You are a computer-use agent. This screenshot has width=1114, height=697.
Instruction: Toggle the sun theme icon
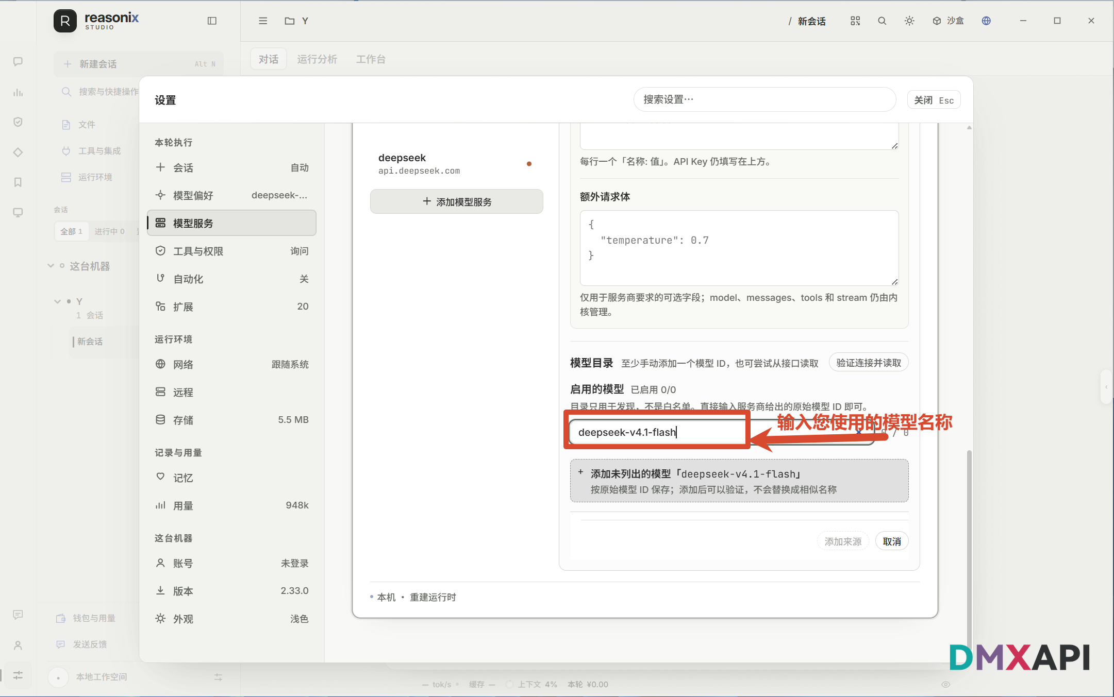909,21
